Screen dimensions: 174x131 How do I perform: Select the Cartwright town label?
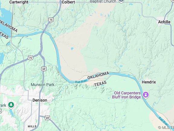19,2
